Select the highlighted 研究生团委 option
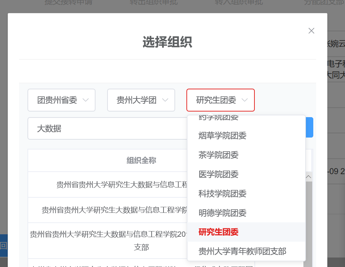The image size is (345, 267). [x=218, y=232]
